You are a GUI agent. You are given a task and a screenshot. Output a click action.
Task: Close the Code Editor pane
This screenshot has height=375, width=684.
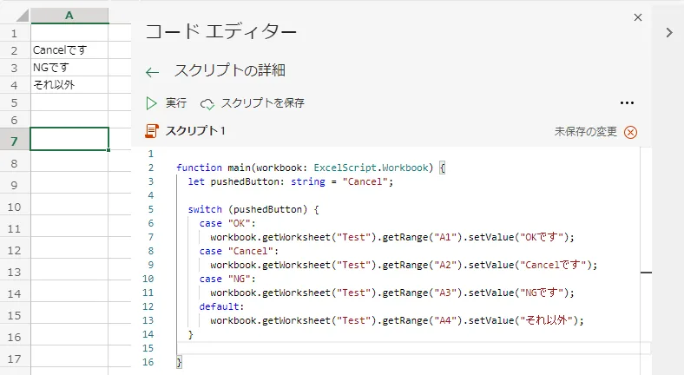(x=639, y=16)
